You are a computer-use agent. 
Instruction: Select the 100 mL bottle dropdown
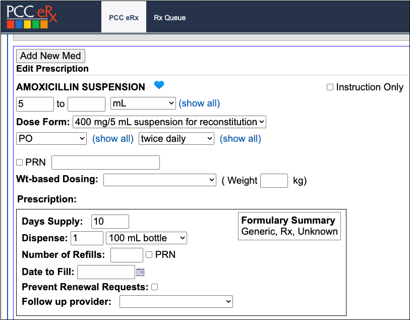[x=146, y=238]
